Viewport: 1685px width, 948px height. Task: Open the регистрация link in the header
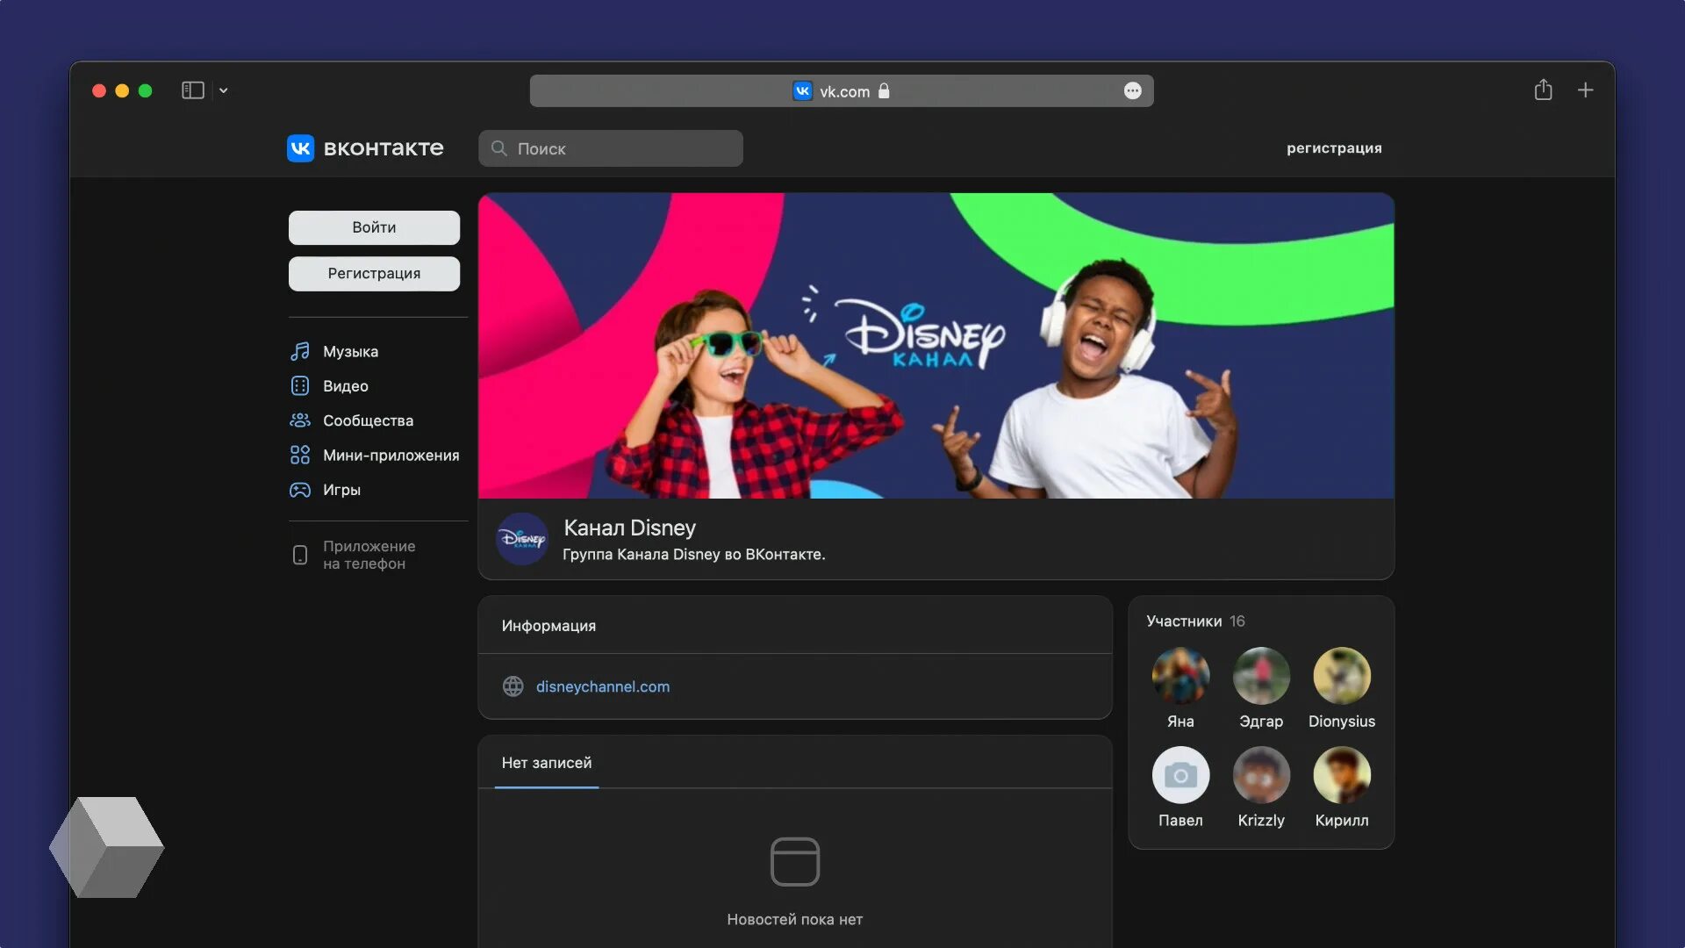pos(1334,148)
